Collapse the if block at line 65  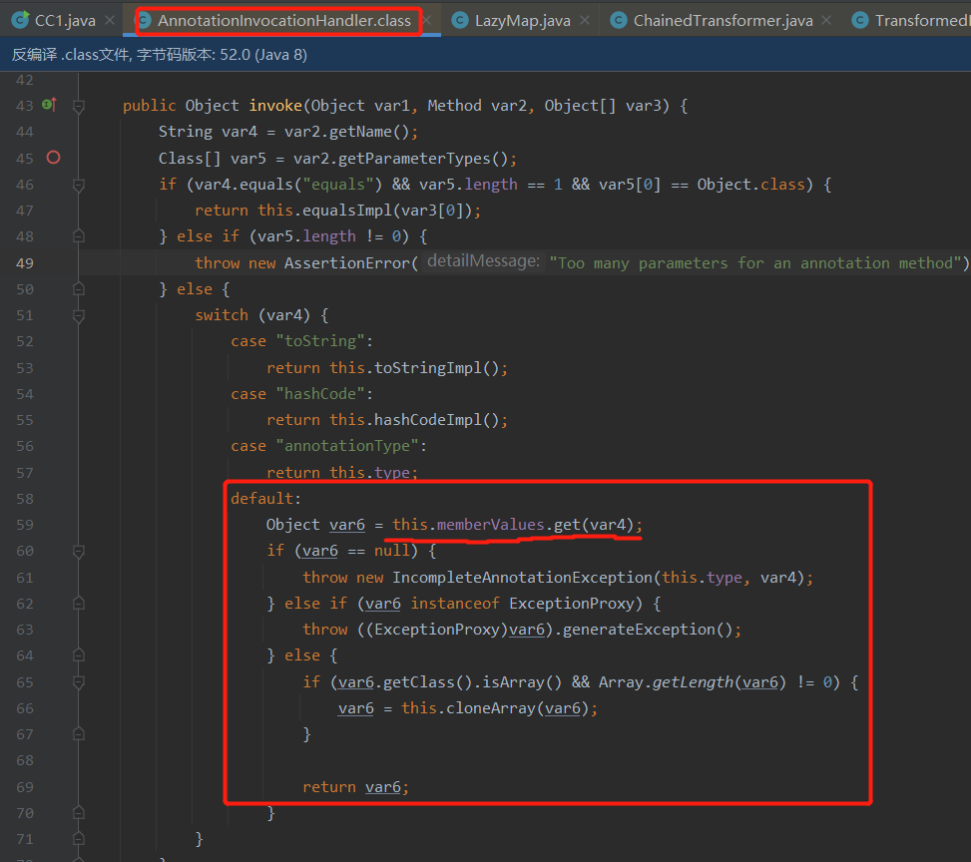(79, 682)
